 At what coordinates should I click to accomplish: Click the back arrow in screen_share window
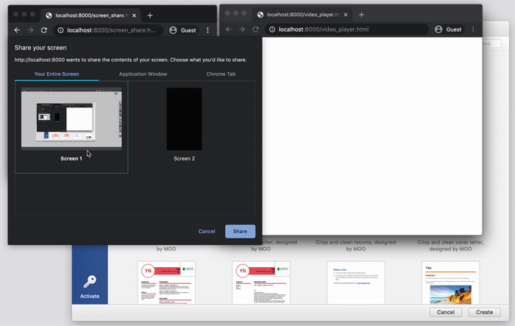click(x=15, y=29)
